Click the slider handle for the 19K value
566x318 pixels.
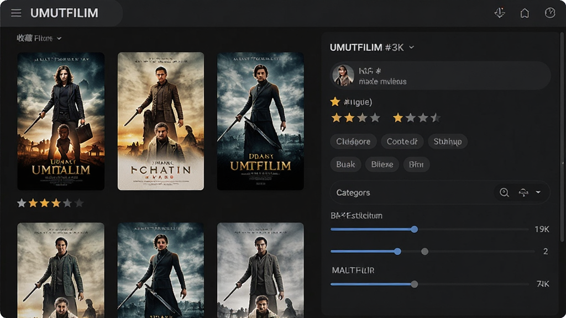tap(415, 229)
